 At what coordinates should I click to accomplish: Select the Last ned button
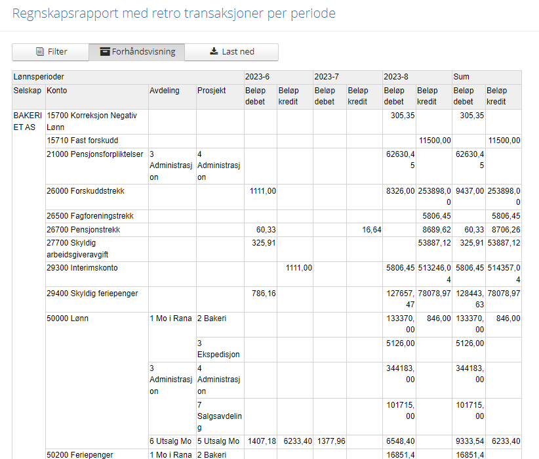click(231, 52)
